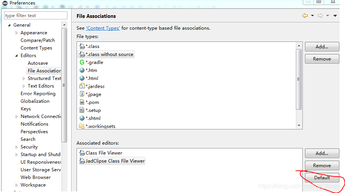Open the 'Content Types' link
Screen dimensions: 345x193
coord(103,28)
